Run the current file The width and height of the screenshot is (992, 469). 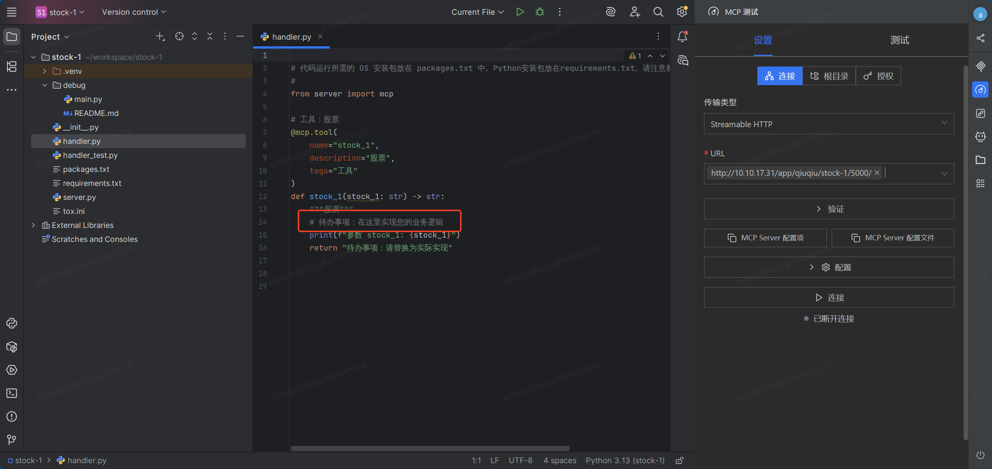coord(520,12)
